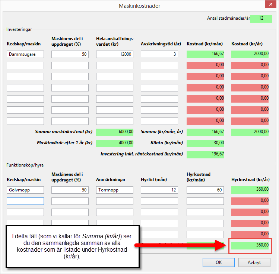Click the Antal städmånader/år field showing 12
Image resolution: width=279 pixels, height=274 pixels.
pyautogui.click(x=261, y=19)
